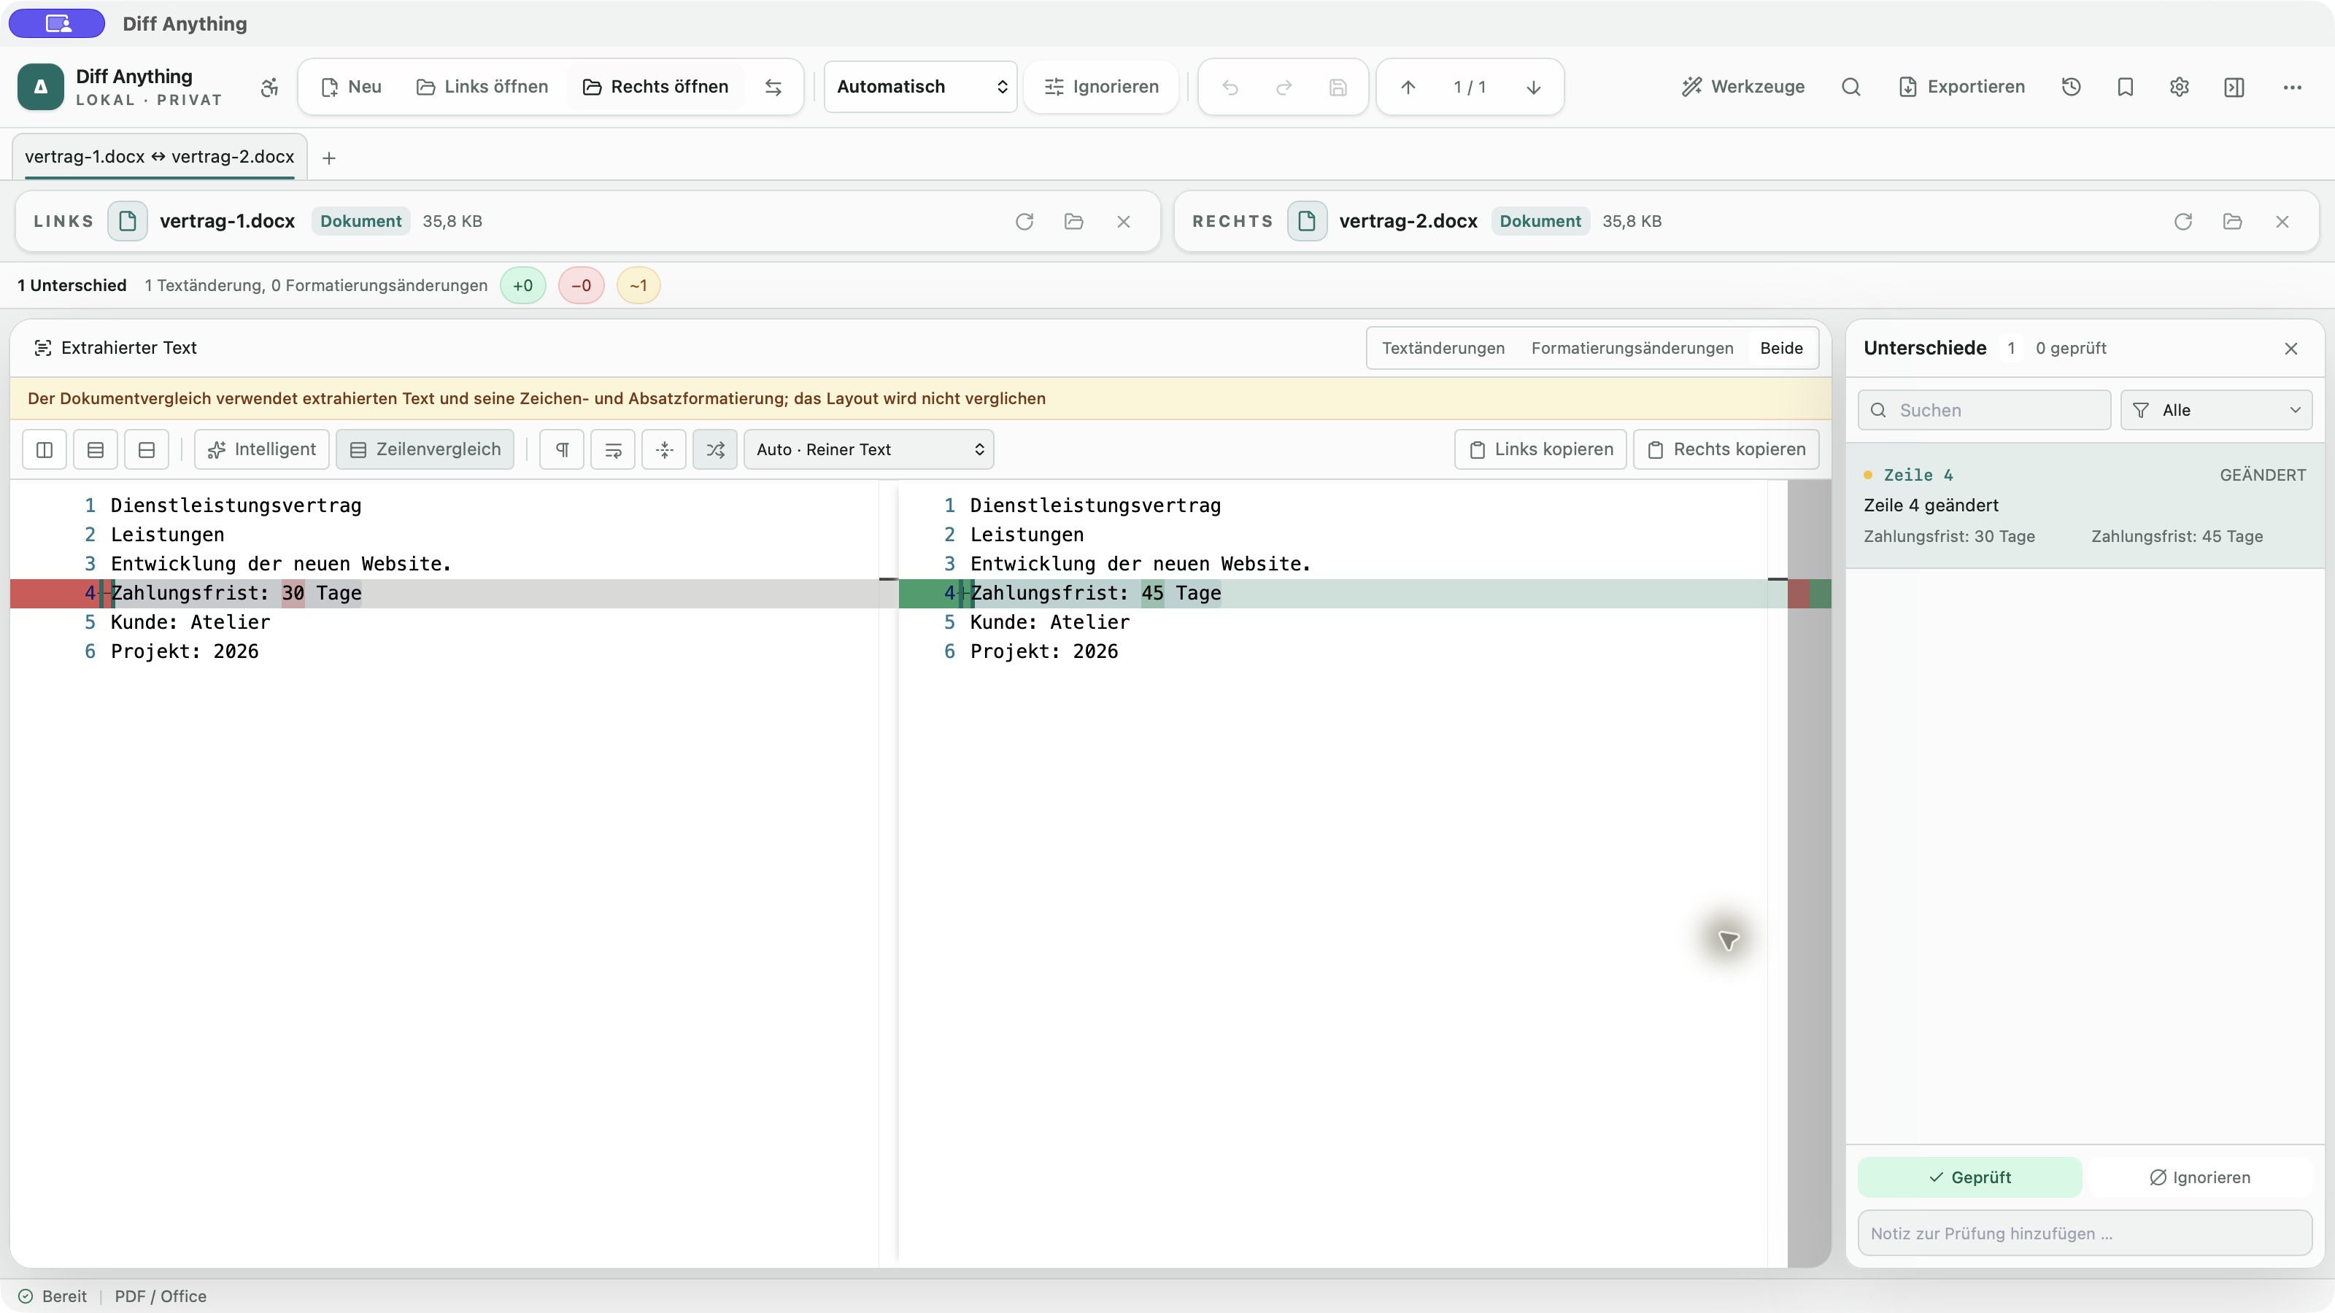Click the undo arrow icon
This screenshot has height=1313, width=2335.
[1230, 87]
